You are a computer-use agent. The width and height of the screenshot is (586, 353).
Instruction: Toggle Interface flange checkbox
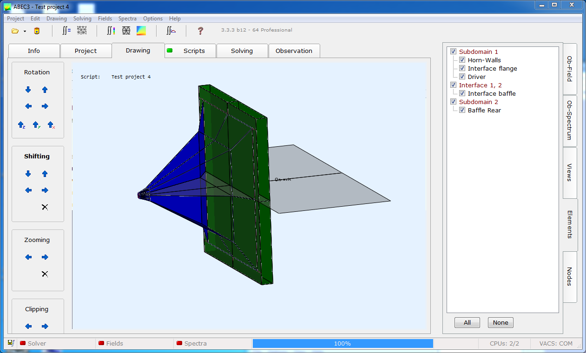pyautogui.click(x=462, y=68)
